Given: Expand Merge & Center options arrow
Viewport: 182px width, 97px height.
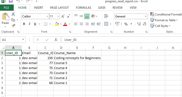Looking at the screenshot, I should 110,24.
